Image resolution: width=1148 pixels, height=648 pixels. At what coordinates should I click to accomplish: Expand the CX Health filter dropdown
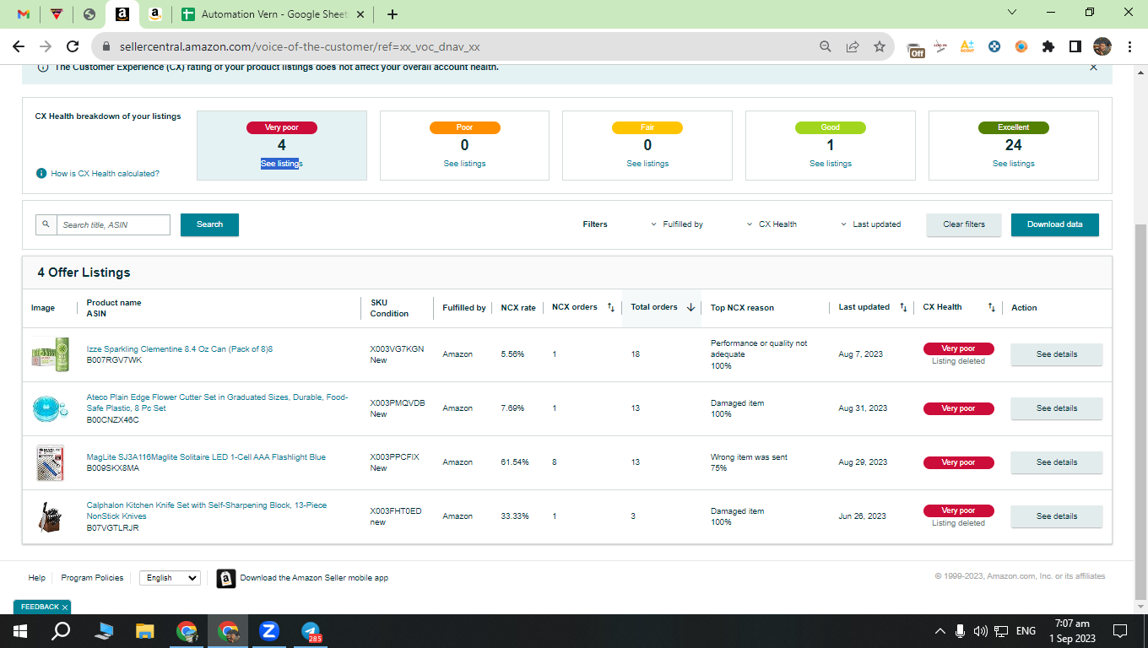pos(772,224)
